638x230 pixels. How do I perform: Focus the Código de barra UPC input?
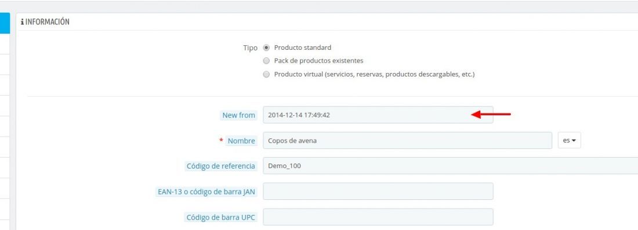[x=378, y=217]
